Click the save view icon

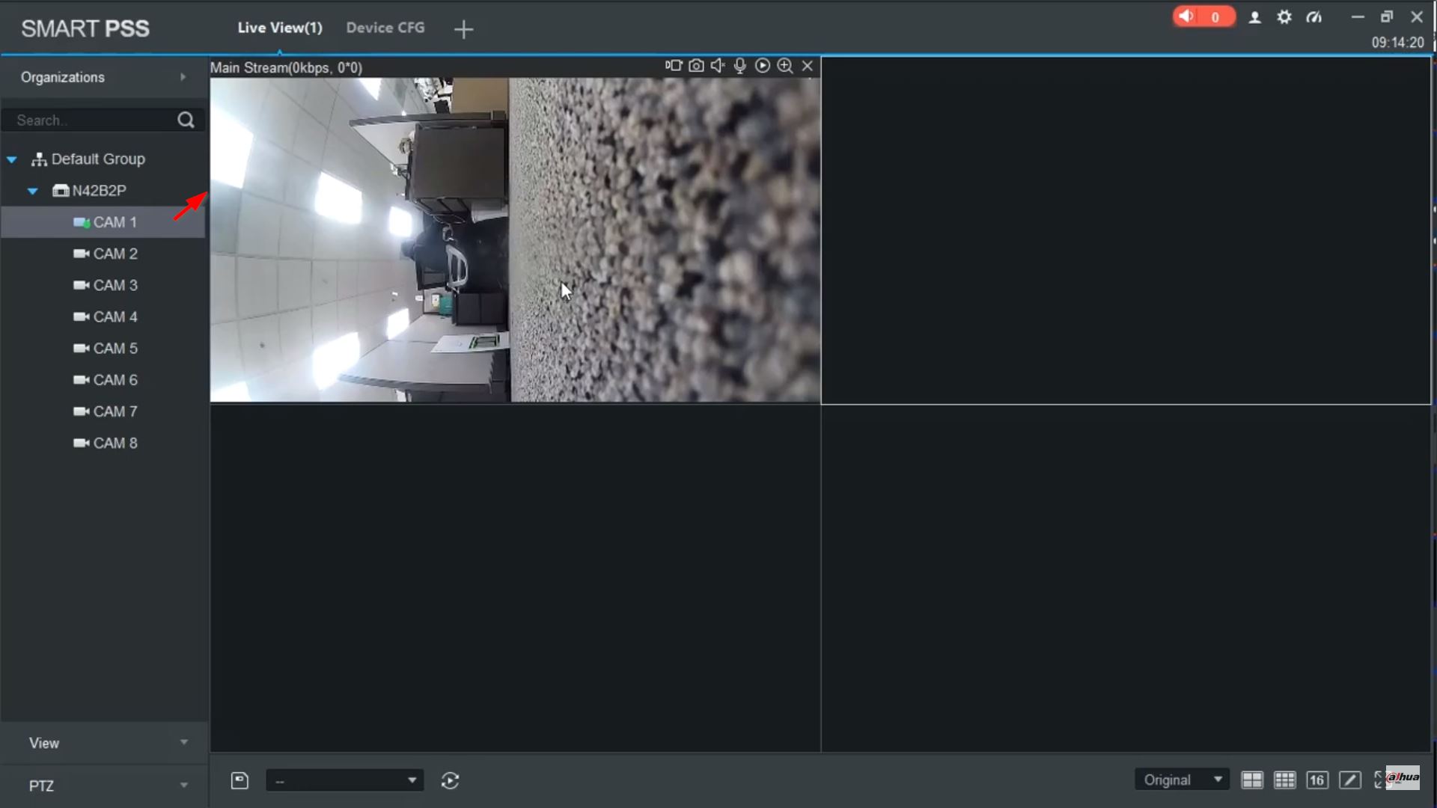[x=239, y=781]
